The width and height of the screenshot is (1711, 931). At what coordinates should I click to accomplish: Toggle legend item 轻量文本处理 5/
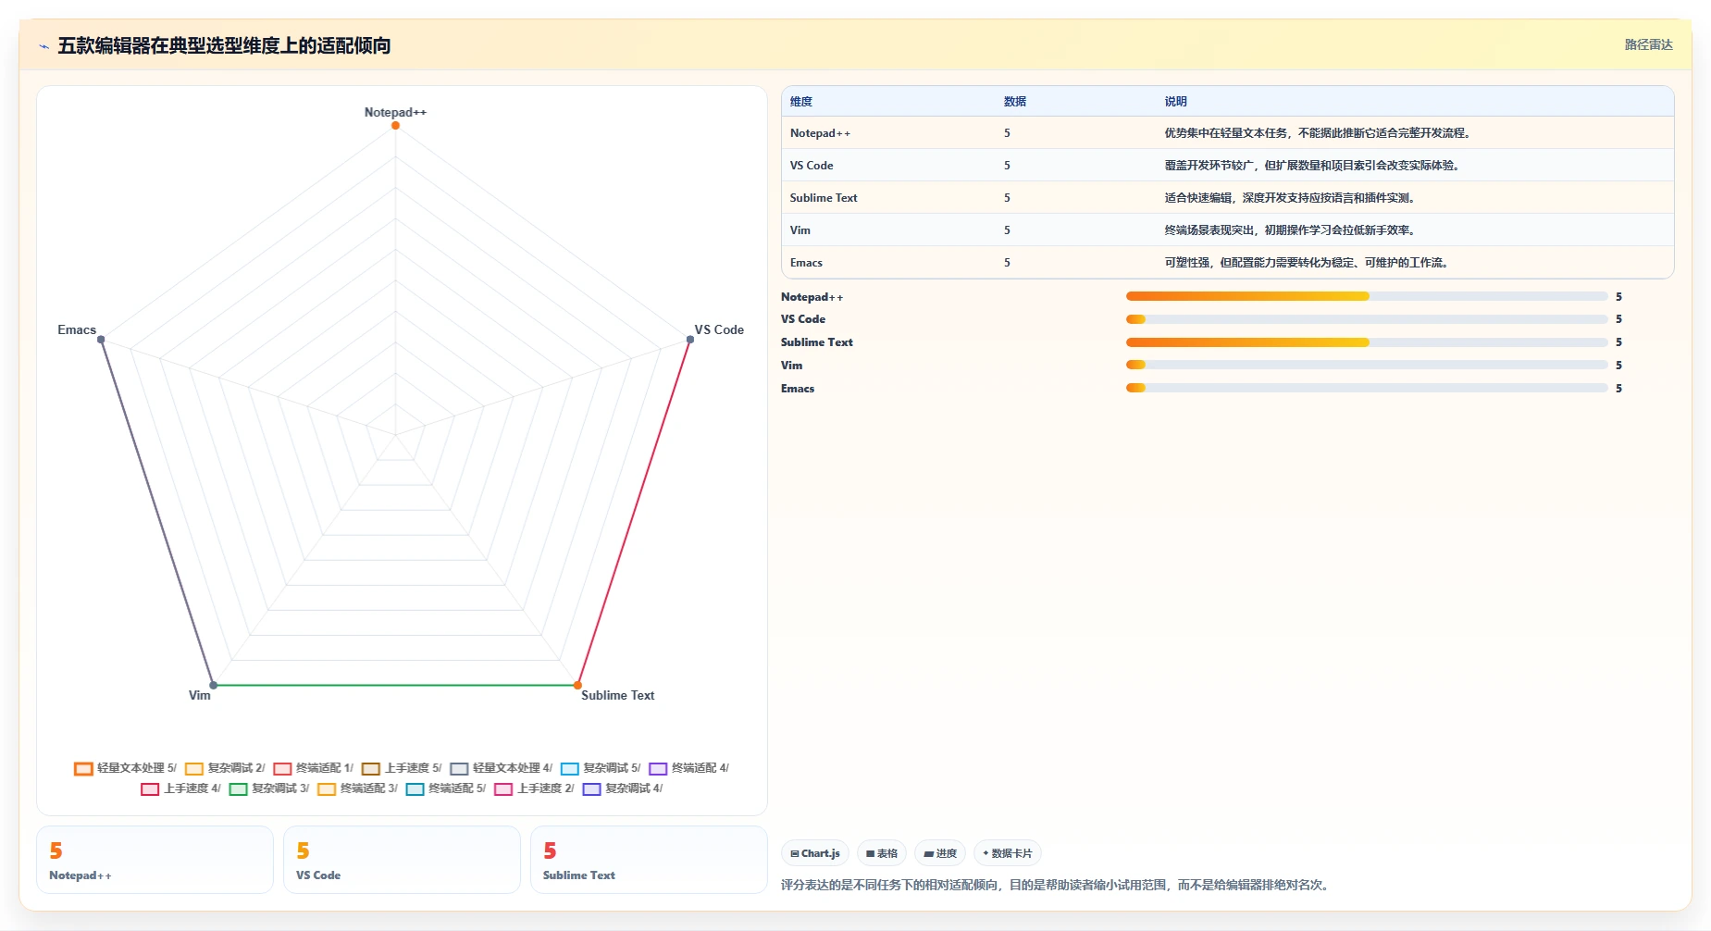(125, 768)
